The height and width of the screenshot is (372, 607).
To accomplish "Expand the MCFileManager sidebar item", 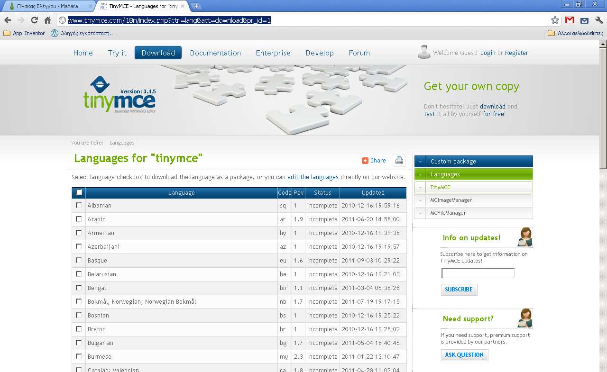I will coord(473,213).
